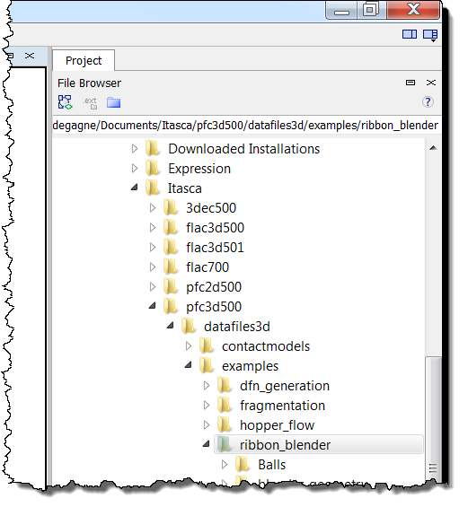Click the split layout icon at top right
This screenshot has height=507, width=468.
[x=410, y=34]
